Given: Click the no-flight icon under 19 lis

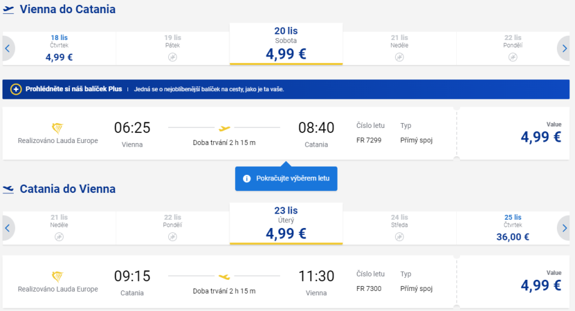Looking at the screenshot, I should 173,57.
